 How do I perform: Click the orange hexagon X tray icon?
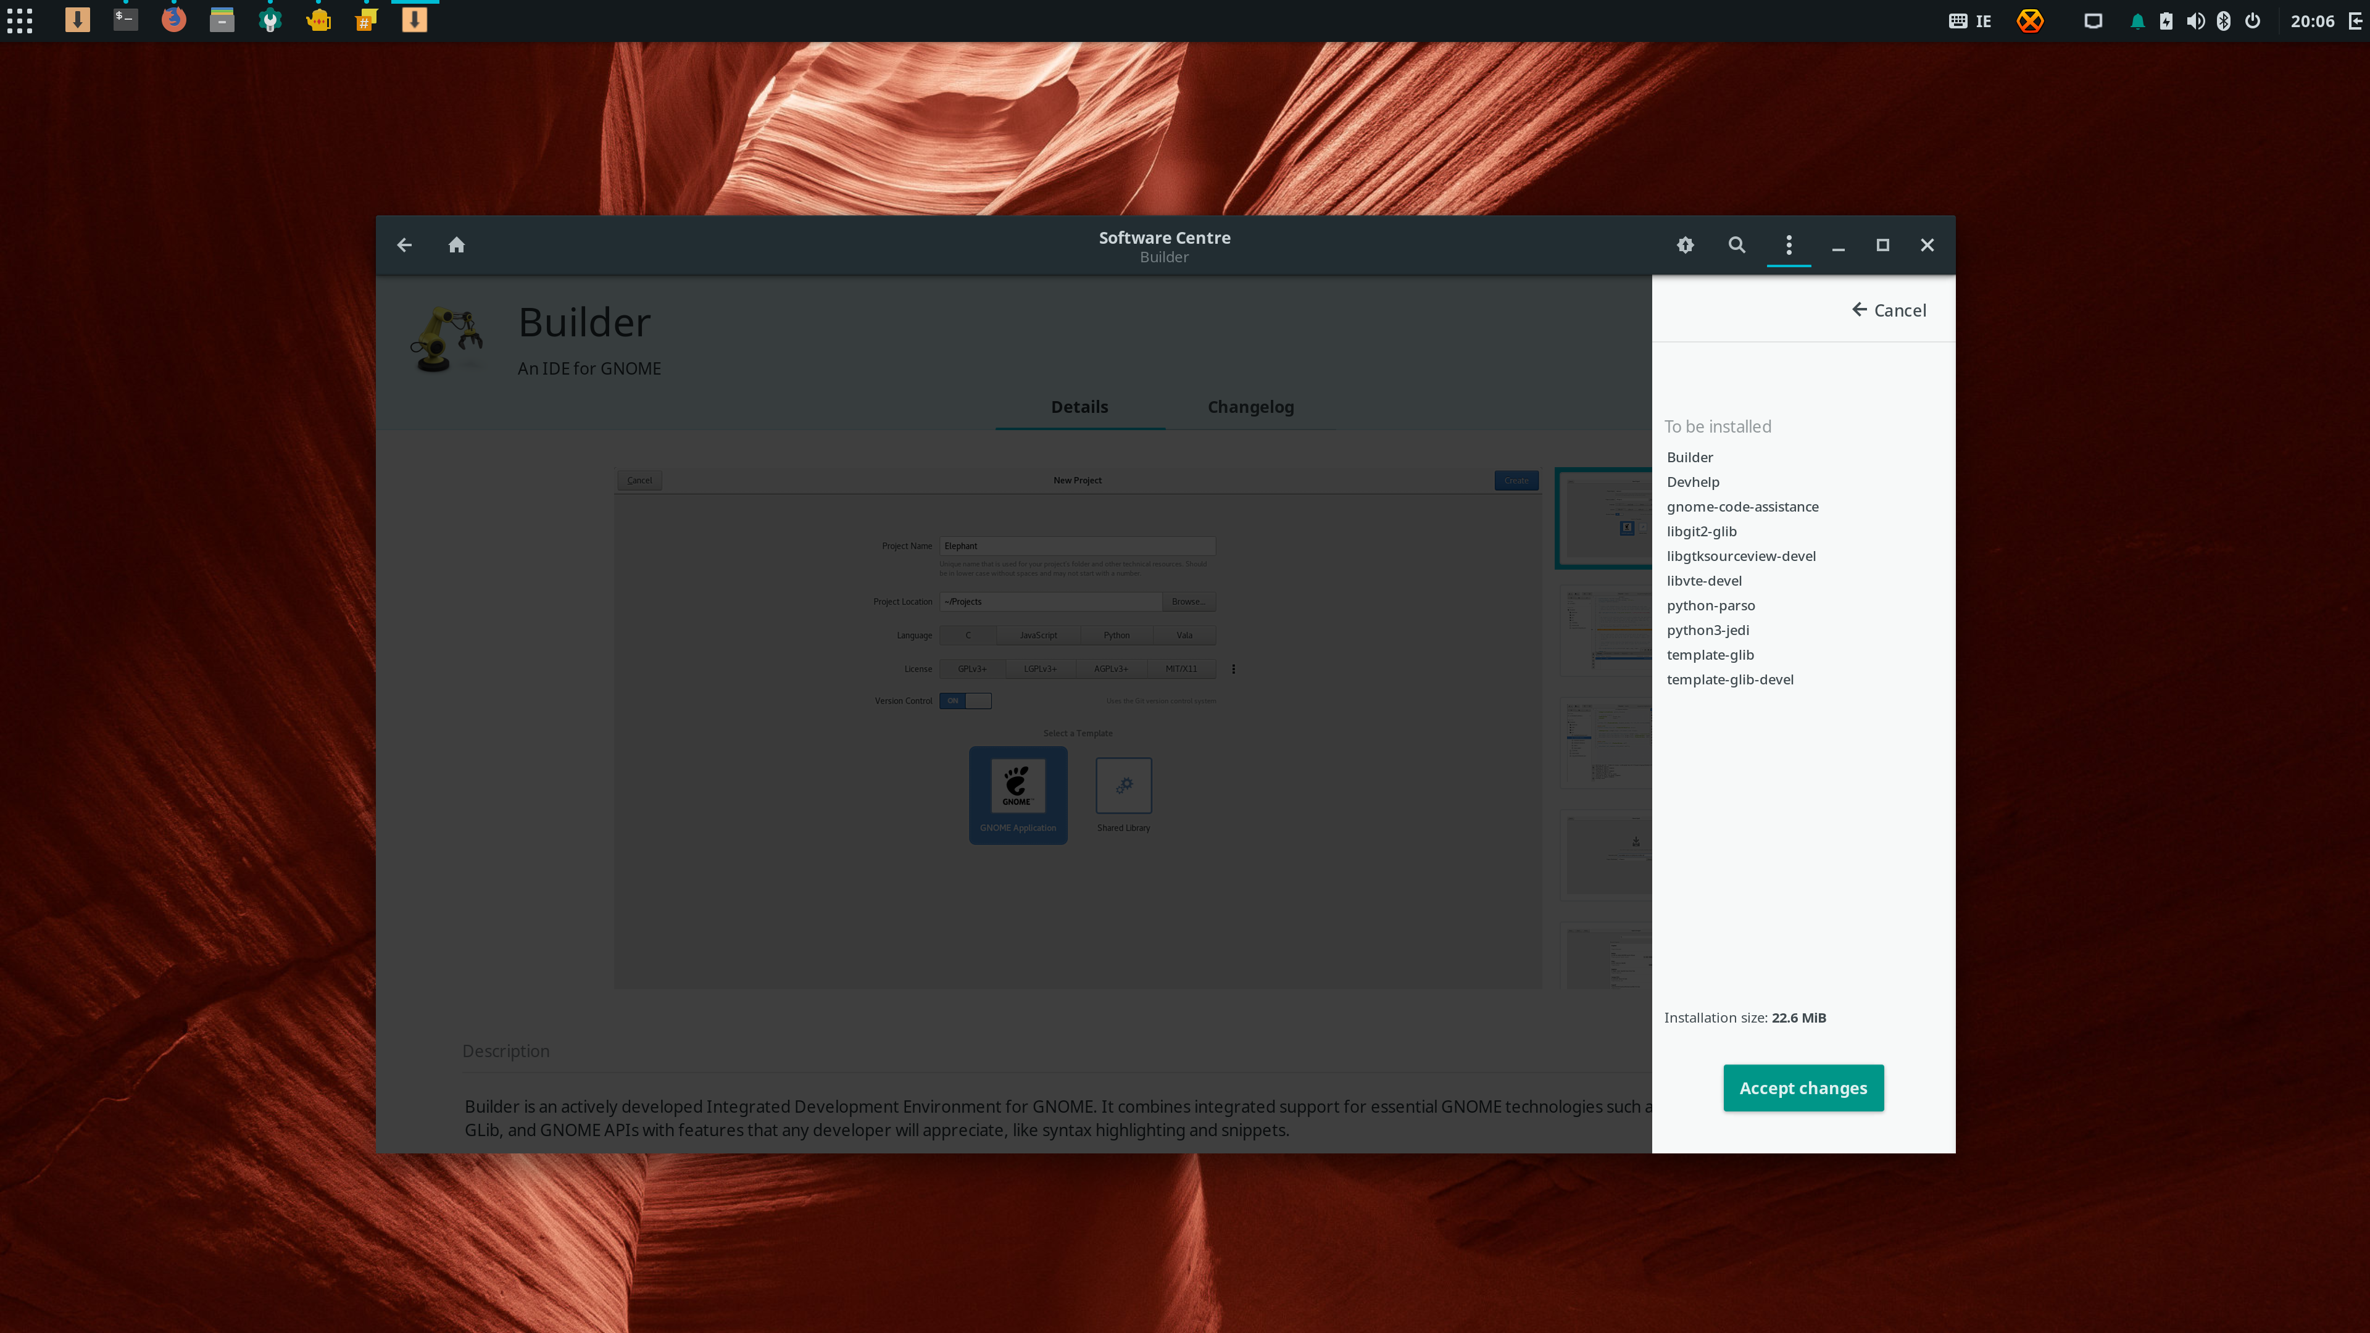pos(2029,20)
